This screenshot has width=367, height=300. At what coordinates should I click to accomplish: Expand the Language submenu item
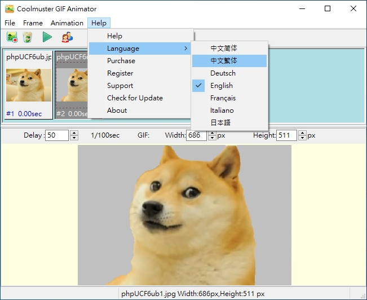pyautogui.click(x=139, y=48)
